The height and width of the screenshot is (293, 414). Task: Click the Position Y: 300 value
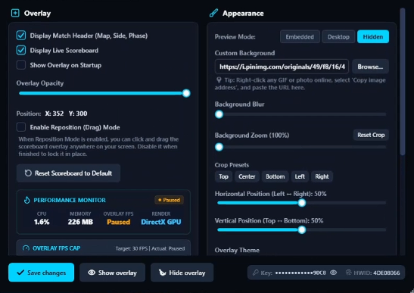pyautogui.click(x=78, y=114)
